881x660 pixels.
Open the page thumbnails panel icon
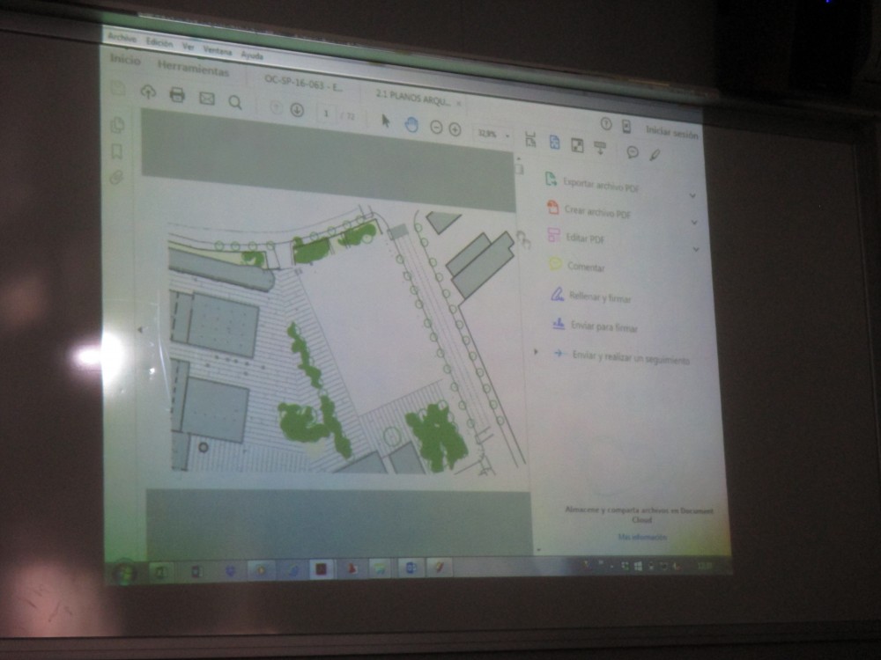(x=116, y=125)
